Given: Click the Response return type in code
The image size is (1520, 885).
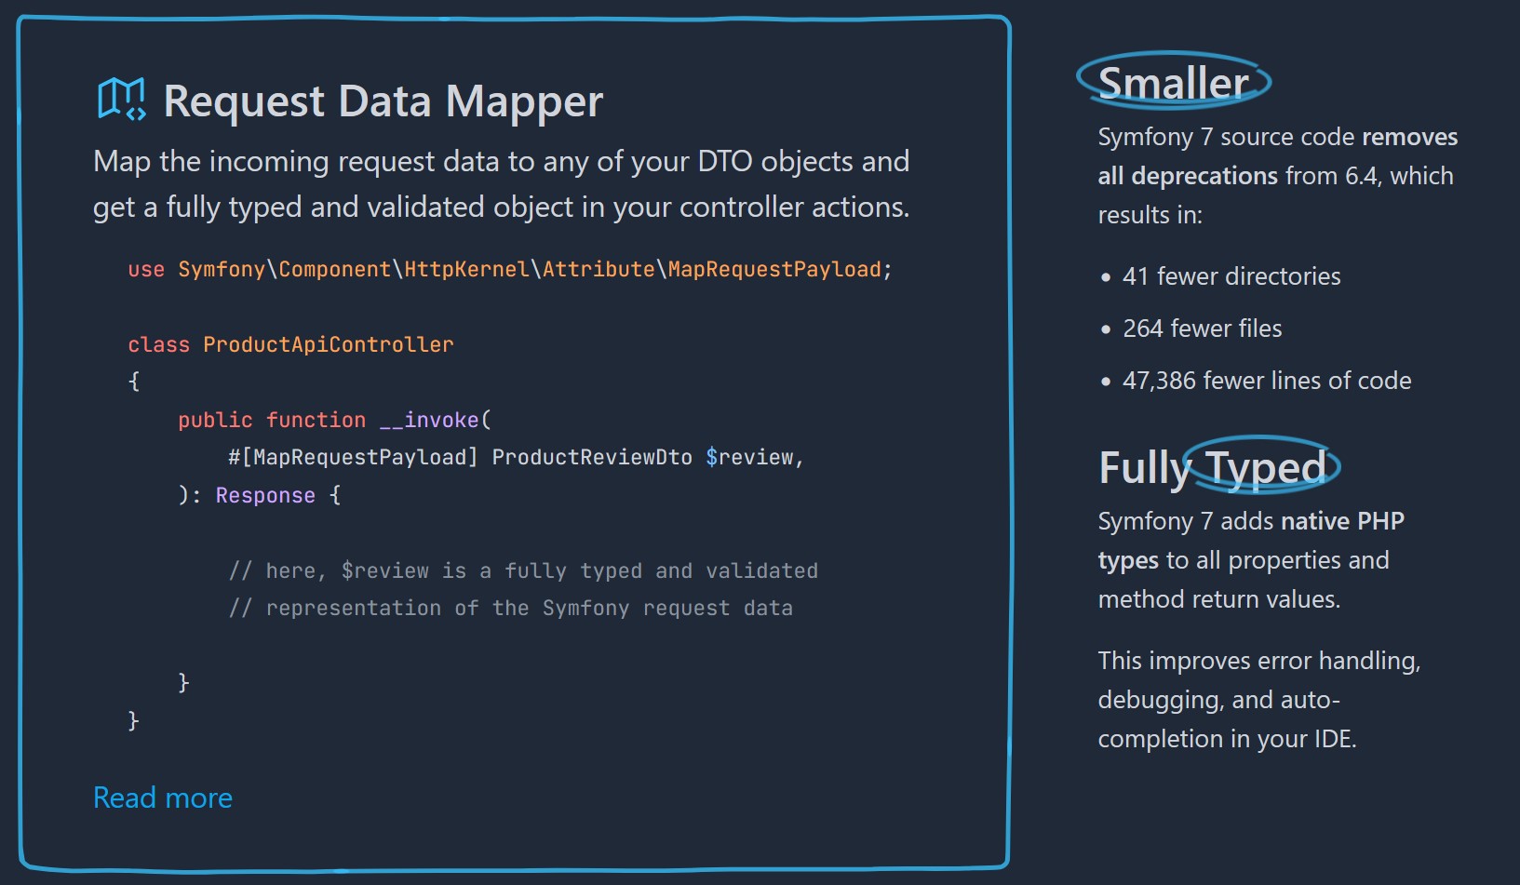Looking at the screenshot, I should 265,496.
